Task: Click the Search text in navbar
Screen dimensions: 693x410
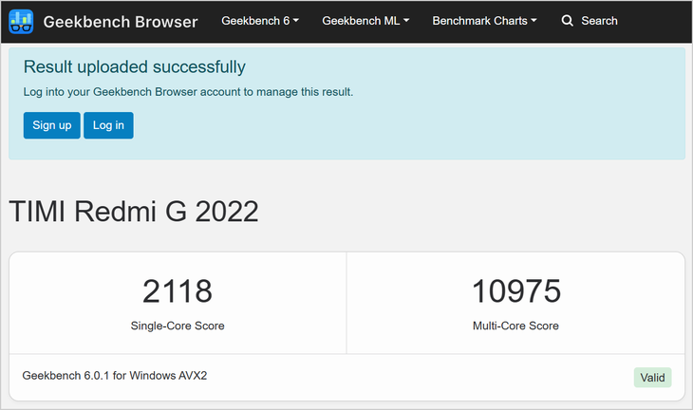Action: 599,21
